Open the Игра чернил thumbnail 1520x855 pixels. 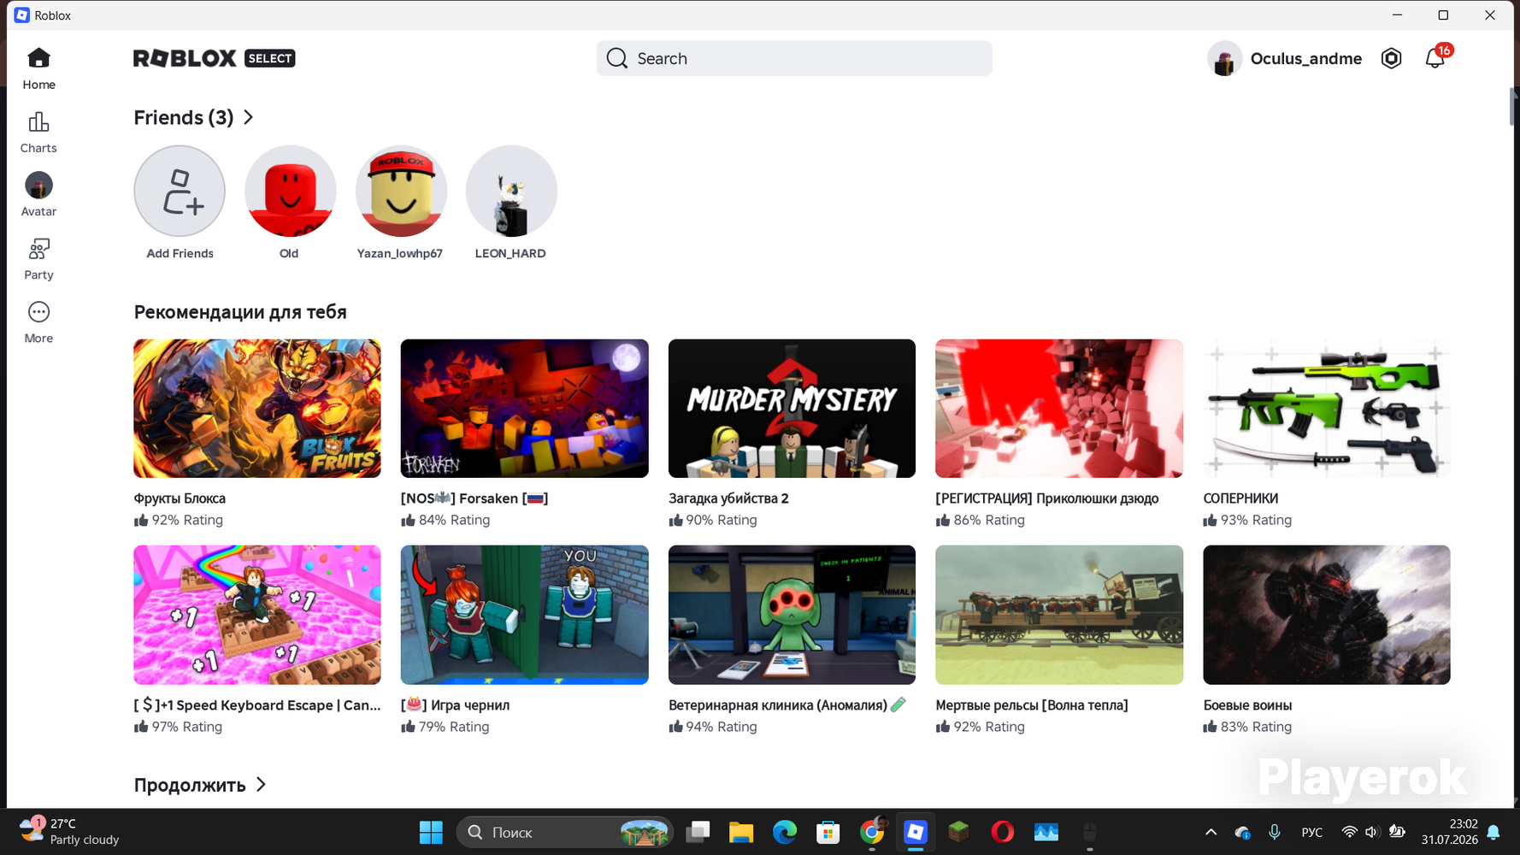point(525,615)
